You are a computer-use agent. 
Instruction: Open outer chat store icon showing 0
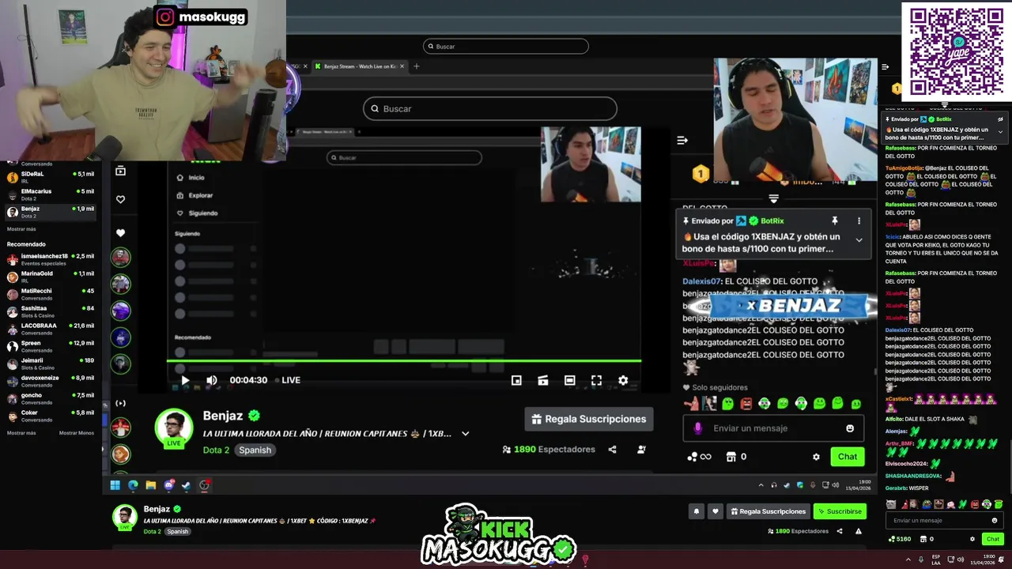(922, 539)
